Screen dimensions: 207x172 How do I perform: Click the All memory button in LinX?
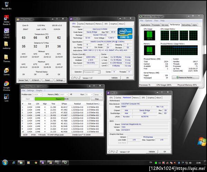coord(71,94)
